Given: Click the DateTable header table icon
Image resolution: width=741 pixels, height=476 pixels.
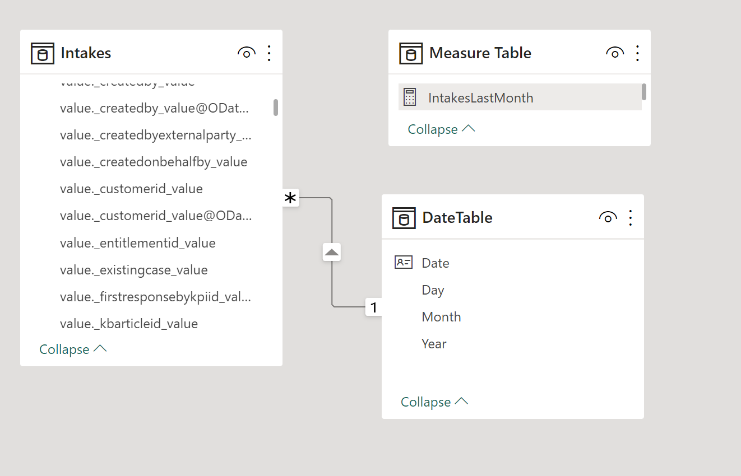Looking at the screenshot, I should [404, 218].
